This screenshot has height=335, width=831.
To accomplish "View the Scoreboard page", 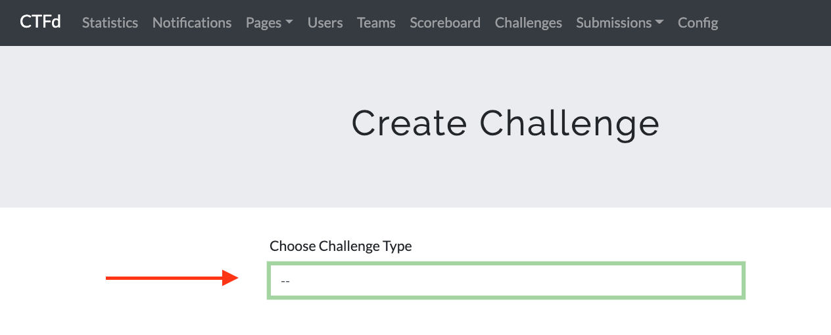I will click(445, 22).
